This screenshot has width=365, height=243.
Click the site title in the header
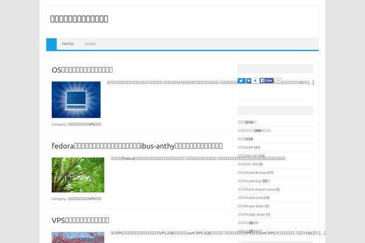[x=79, y=19]
